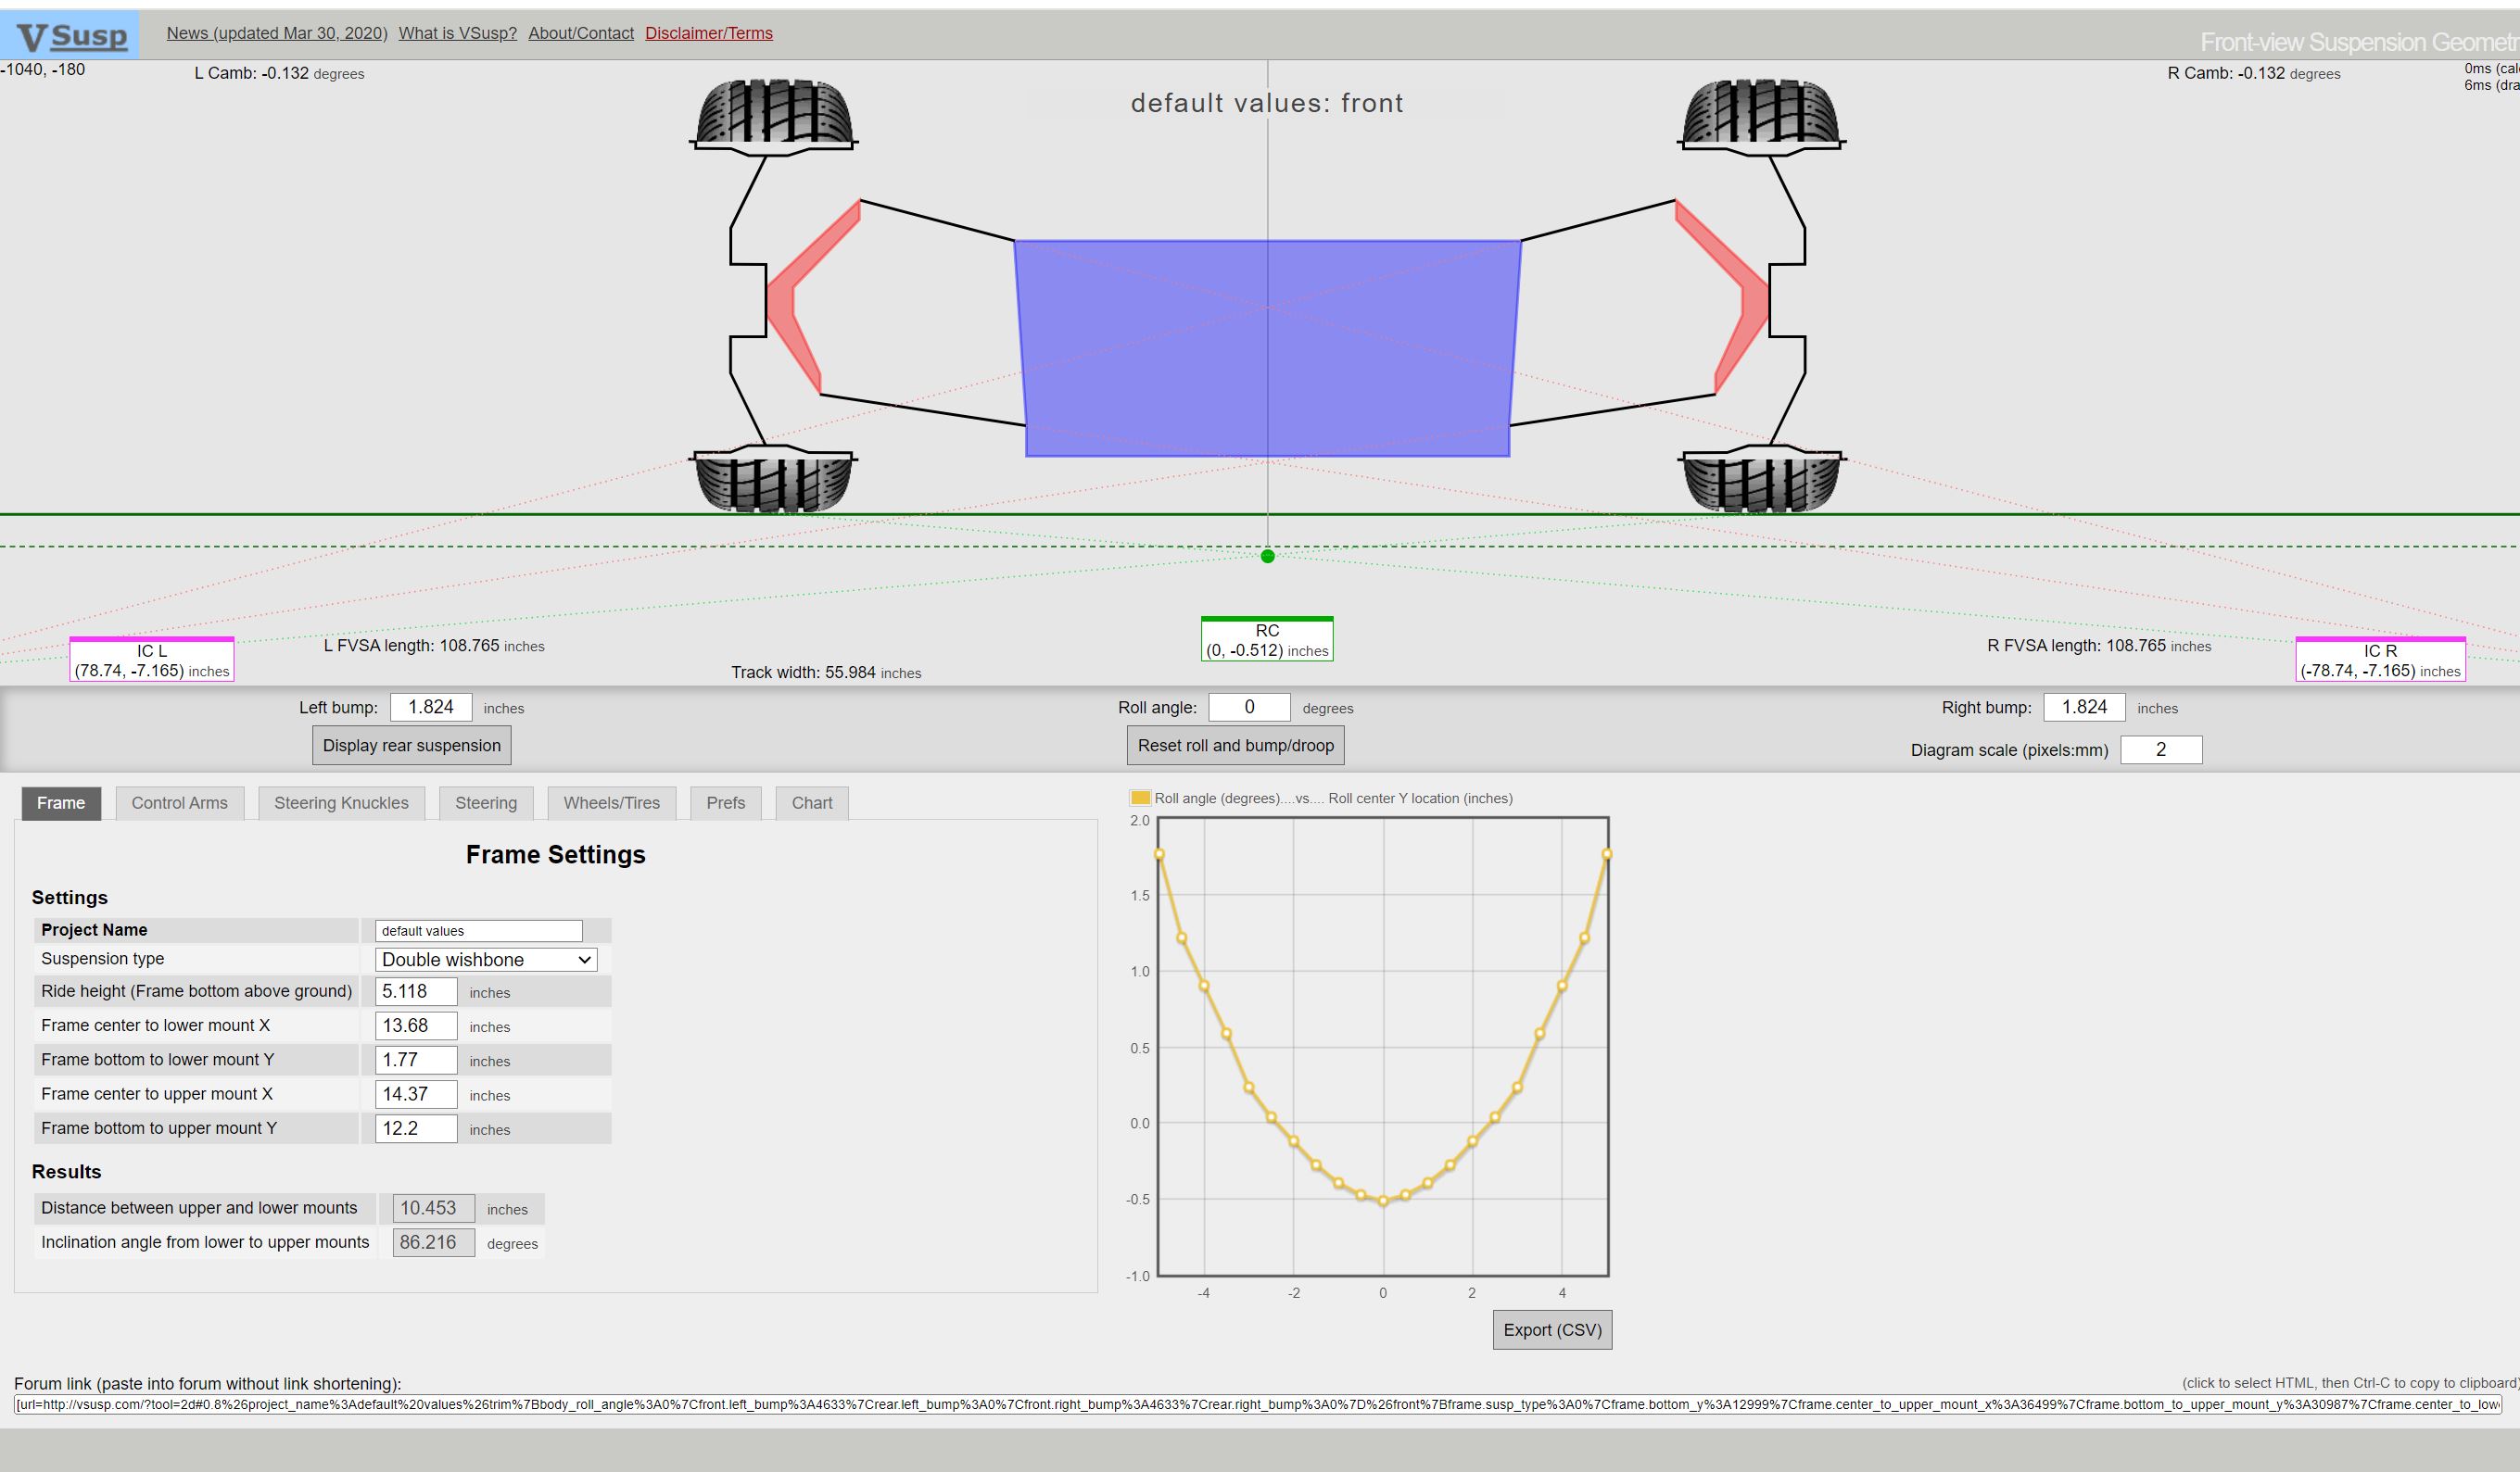Go to the Chart tab
The width and height of the screenshot is (2520, 1472).
pyautogui.click(x=811, y=802)
